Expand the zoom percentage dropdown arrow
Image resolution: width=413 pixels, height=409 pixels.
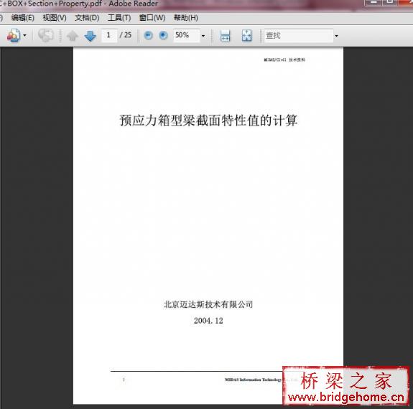pos(203,36)
